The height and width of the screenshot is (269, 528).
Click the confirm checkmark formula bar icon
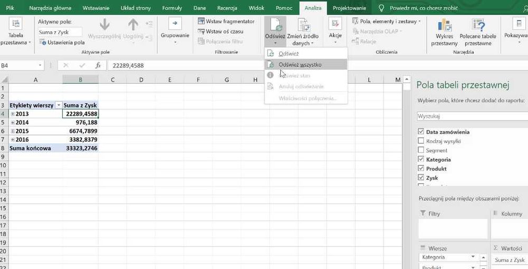point(82,65)
